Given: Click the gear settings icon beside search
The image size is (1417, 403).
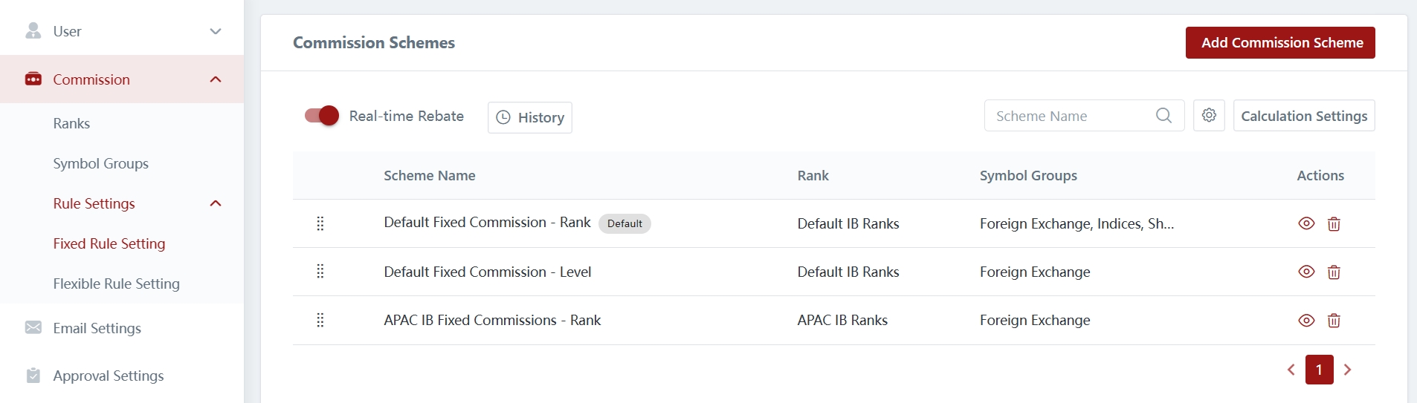Looking at the screenshot, I should 1209,116.
